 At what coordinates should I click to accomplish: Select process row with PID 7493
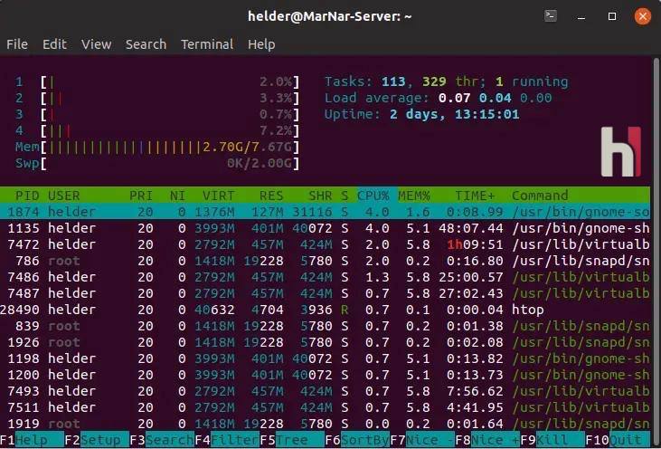click(325, 391)
